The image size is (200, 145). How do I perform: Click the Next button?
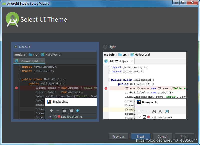(140, 136)
